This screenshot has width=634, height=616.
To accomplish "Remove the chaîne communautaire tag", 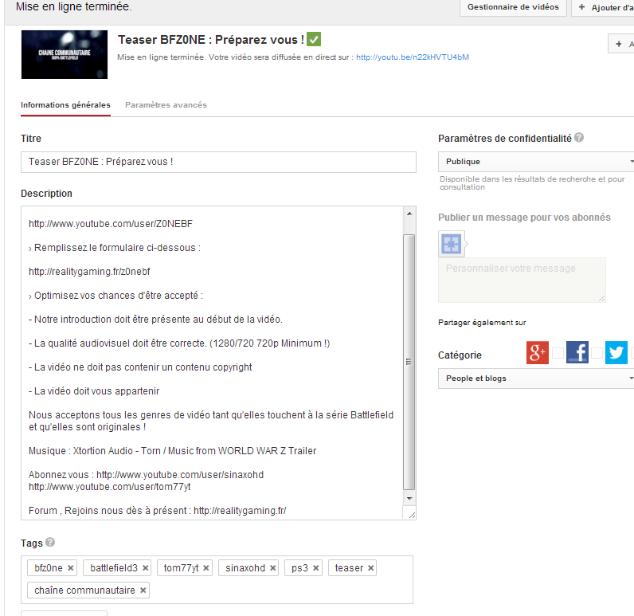I will pos(143,590).
